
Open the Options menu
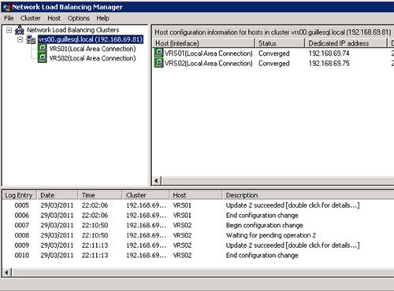coord(79,18)
